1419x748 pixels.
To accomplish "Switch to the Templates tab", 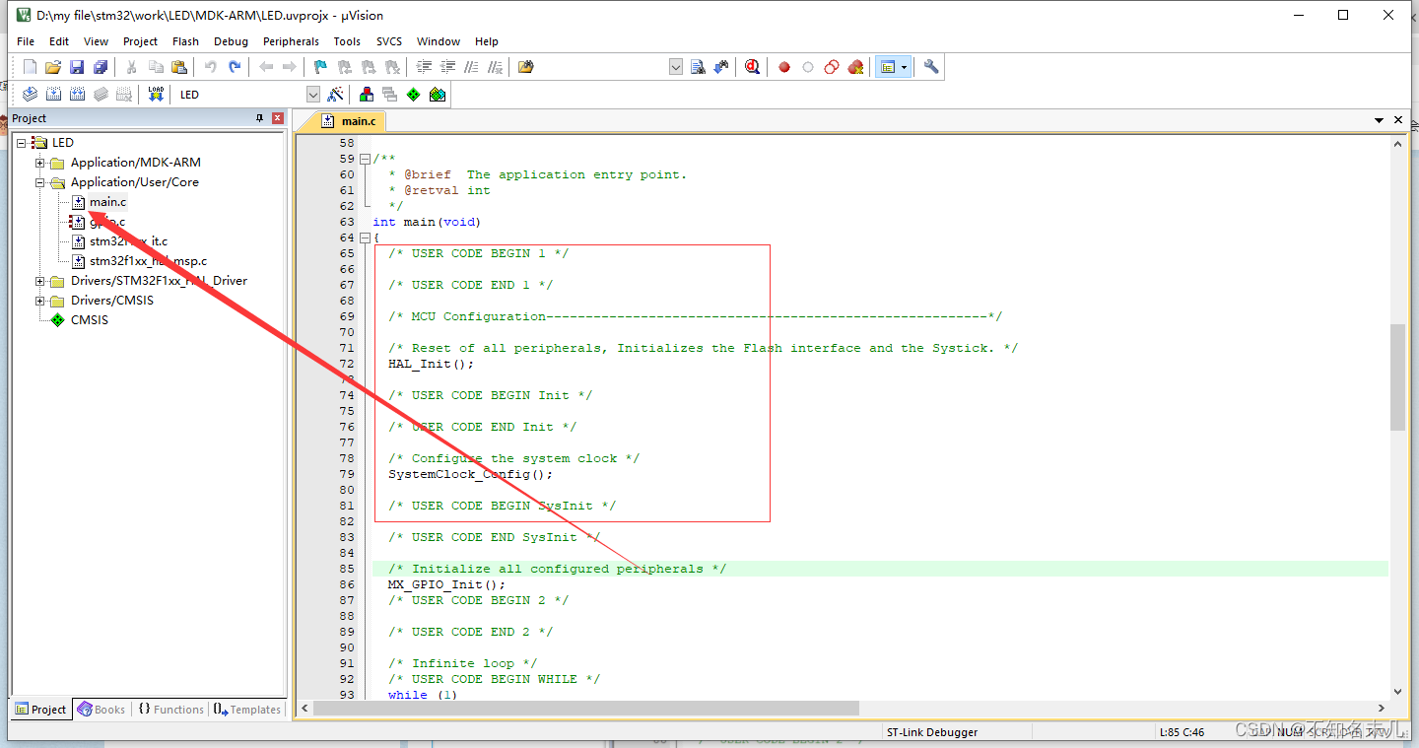I will coord(247,710).
